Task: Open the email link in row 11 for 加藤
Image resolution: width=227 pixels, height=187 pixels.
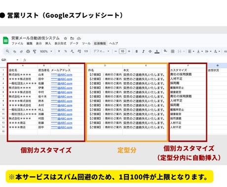Action: tap(62, 114)
